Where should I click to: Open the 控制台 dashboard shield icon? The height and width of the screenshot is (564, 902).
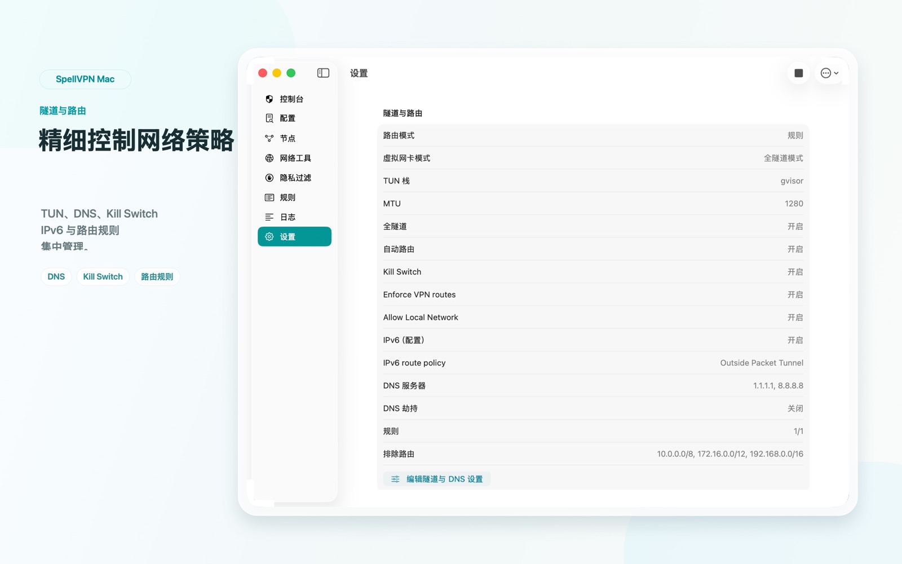tap(269, 99)
